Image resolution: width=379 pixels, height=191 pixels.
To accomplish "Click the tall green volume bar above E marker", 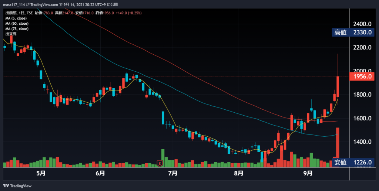I will (163, 158).
